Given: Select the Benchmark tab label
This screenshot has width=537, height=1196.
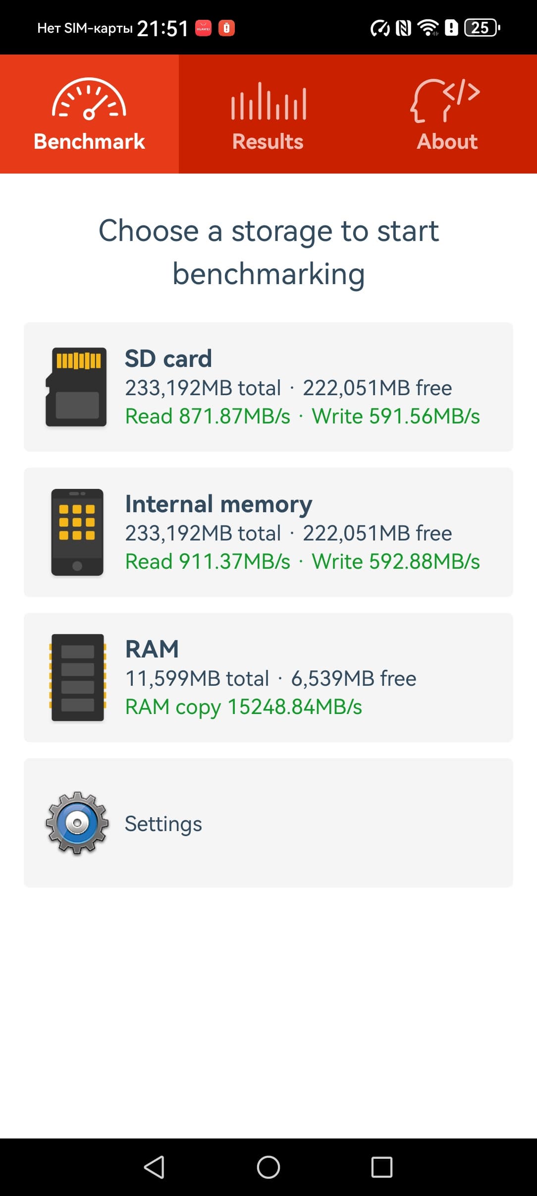Looking at the screenshot, I should 89,142.
